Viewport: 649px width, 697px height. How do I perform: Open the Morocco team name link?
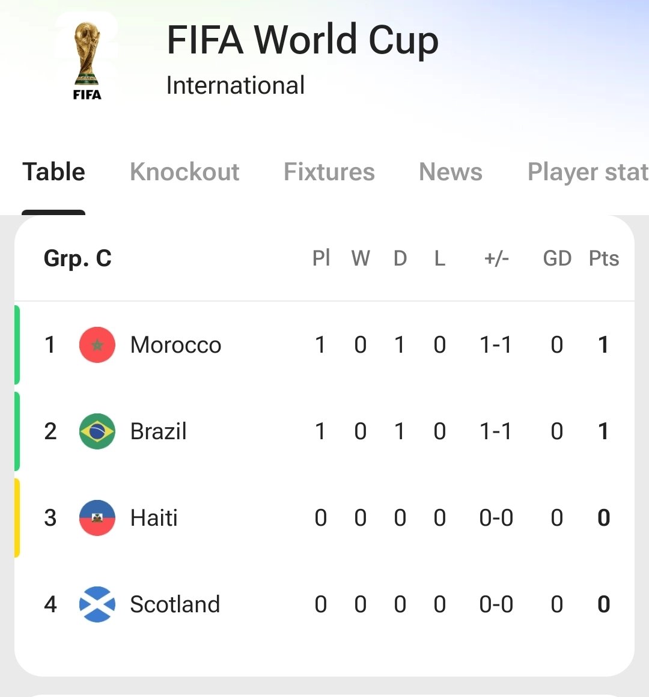coord(175,345)
